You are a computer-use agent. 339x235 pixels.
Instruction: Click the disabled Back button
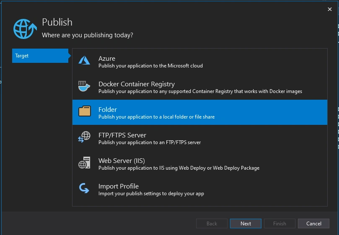point(212,224)
